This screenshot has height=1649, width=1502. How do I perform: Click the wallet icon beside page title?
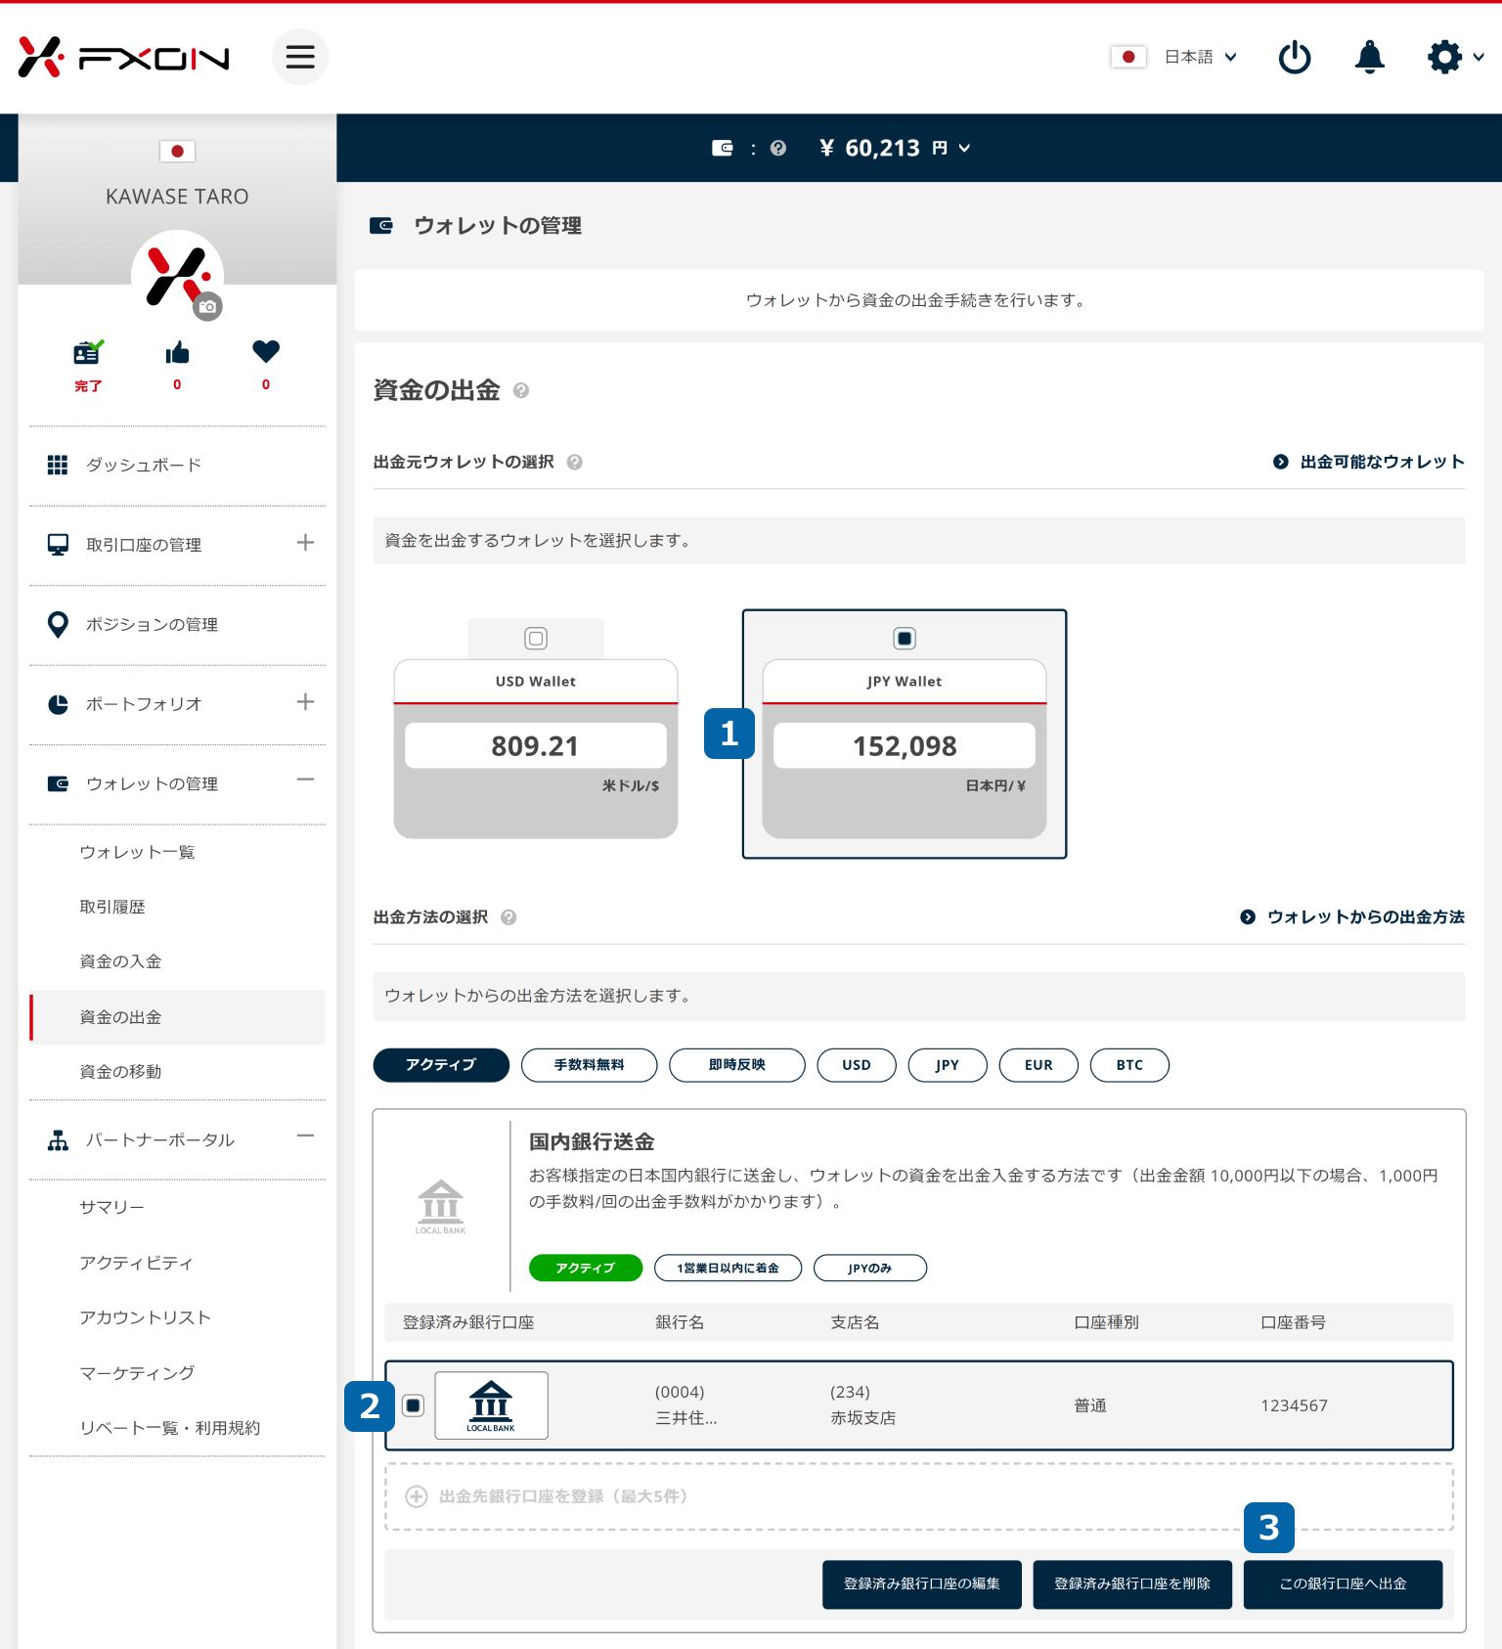[x=381, y=226]
